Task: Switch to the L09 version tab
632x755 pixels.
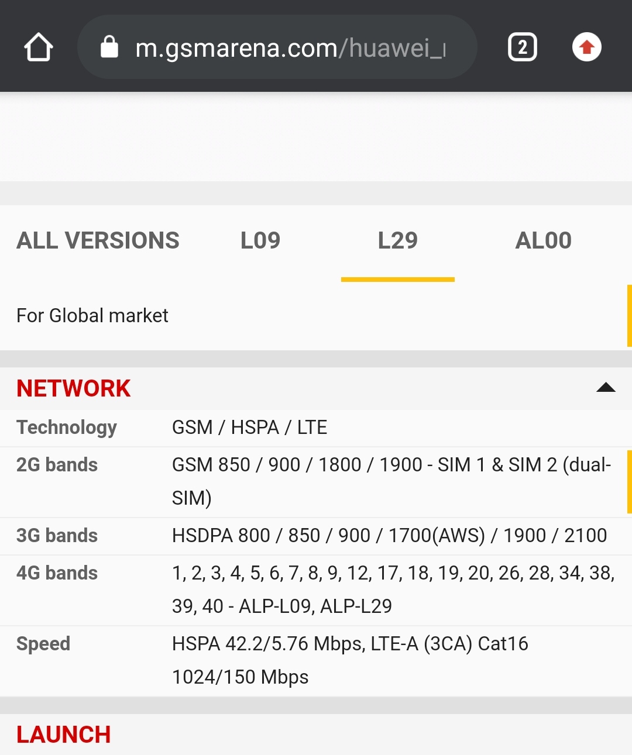Action: point(260,240)
